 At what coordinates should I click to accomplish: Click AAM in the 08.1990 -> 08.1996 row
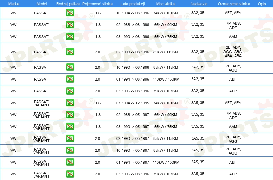click(x=233, y=37)
